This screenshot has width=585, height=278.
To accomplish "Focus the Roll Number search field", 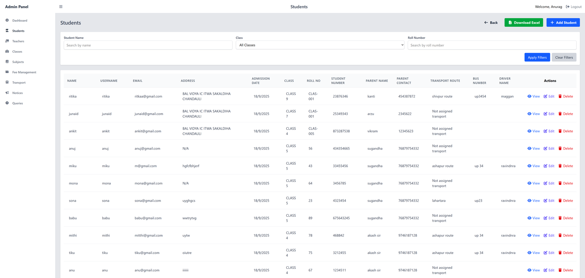I will 492,45.
